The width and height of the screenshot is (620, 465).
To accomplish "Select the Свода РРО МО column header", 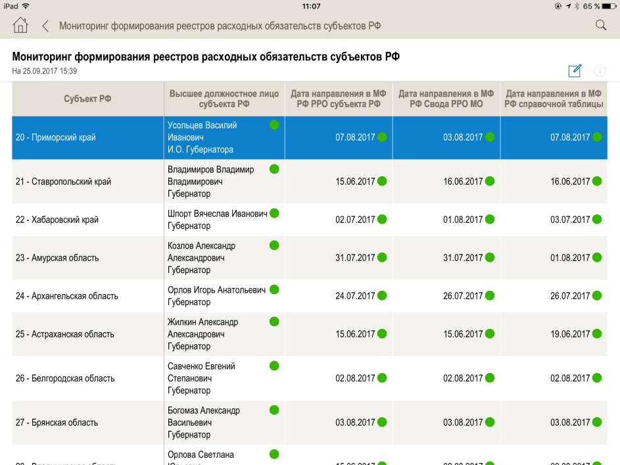I will tap(446, 99).
